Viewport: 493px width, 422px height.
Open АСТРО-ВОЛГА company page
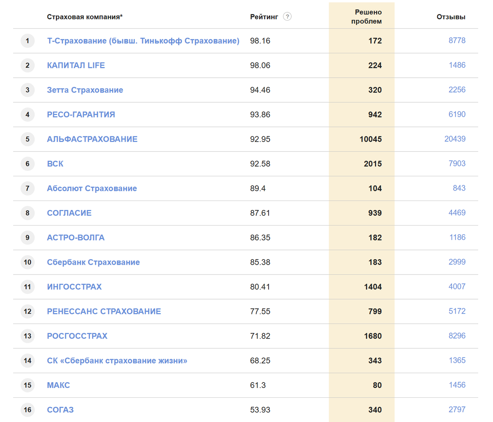[76, 238]
